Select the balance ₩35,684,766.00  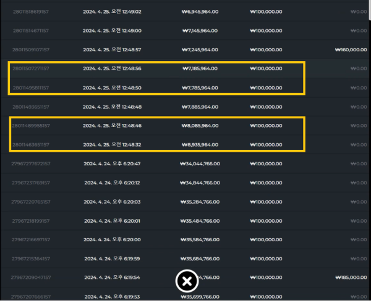click(x=200, y=258)
